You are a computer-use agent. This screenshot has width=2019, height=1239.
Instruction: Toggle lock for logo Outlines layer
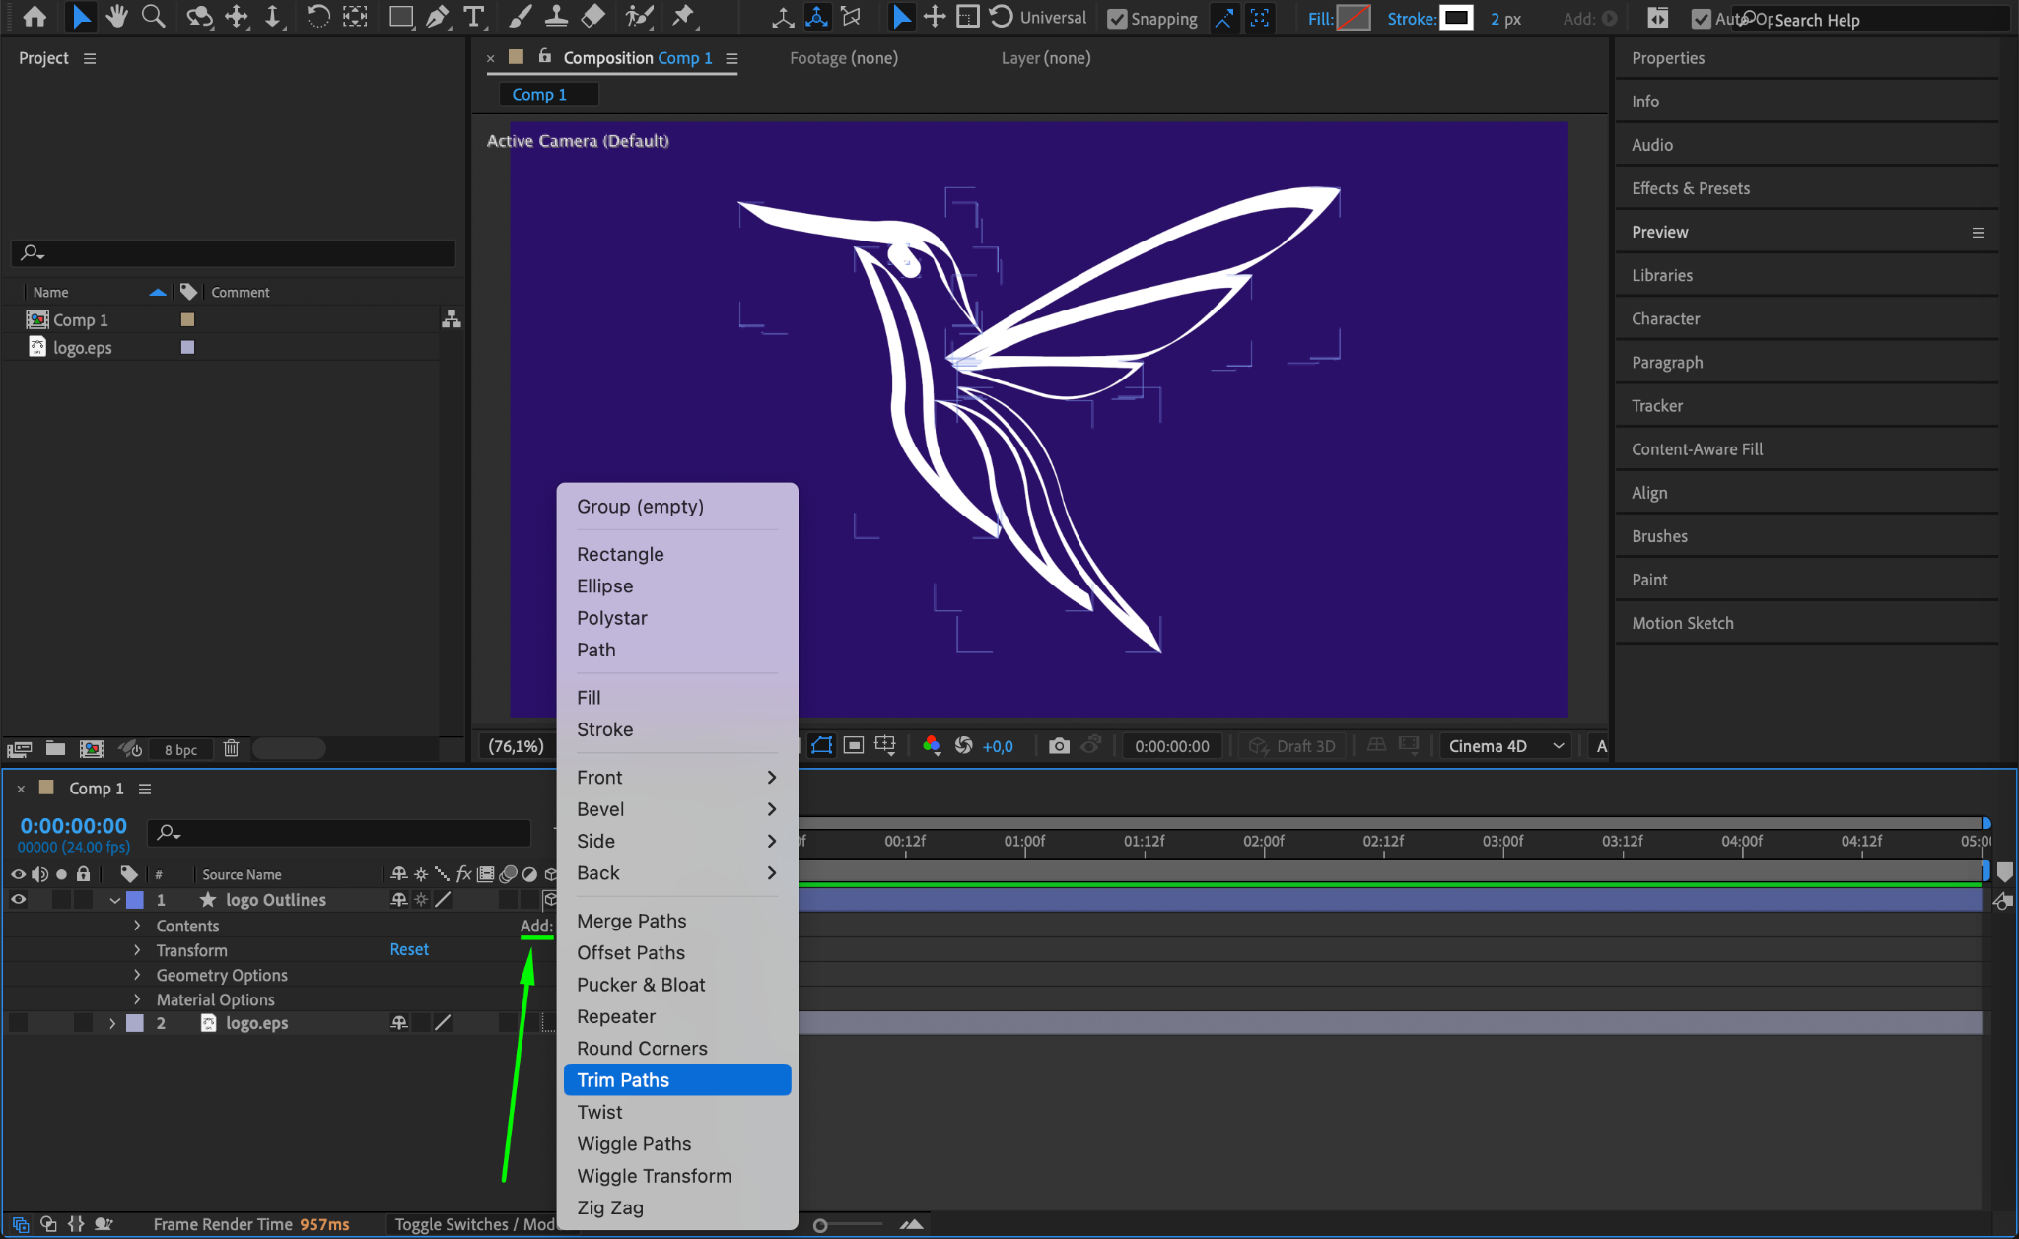coord(84,899)
